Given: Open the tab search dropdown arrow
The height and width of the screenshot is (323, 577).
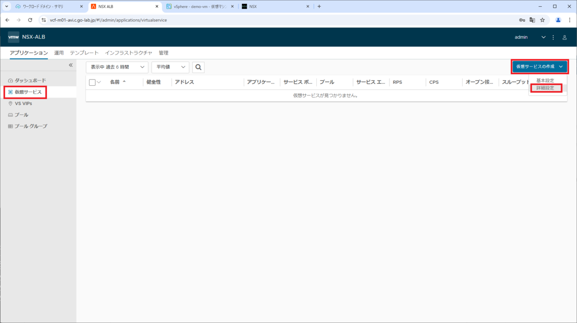Looking at the screenshot, I should click(7, 6).
